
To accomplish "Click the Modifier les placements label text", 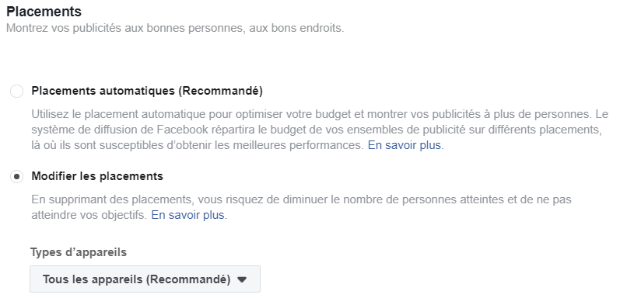I will [x=97, y=176].
